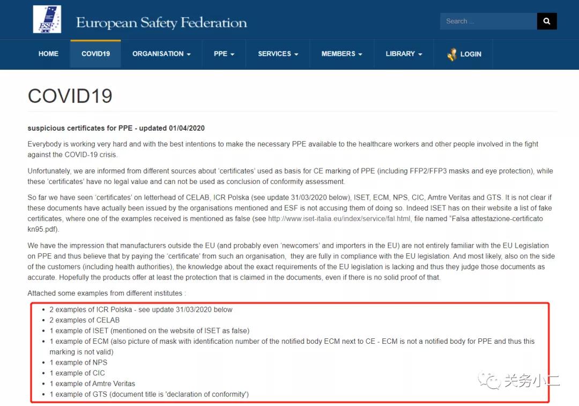
Task: Open the ORGANISATION dropdown menu
Action: tap(162, 54)
